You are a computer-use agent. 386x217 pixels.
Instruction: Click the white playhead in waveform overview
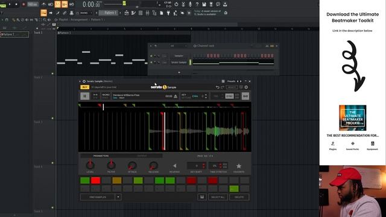[103, 107]
